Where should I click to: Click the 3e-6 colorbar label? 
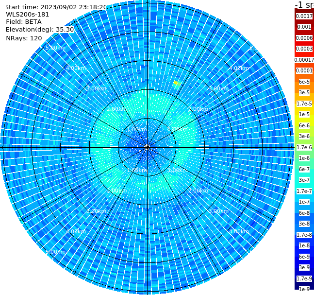tap(304, 136)
